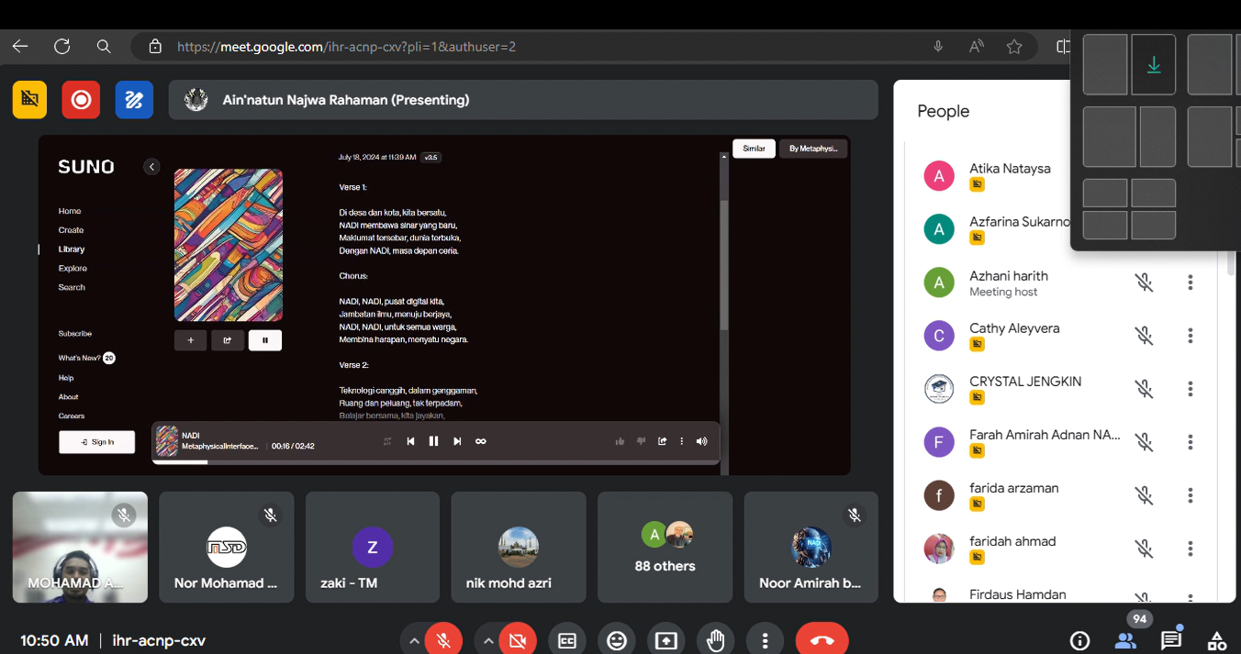Viewport: 1241px width, 654px height.
Task: Open the emoji reactions button
Action: tap(617, 640)
